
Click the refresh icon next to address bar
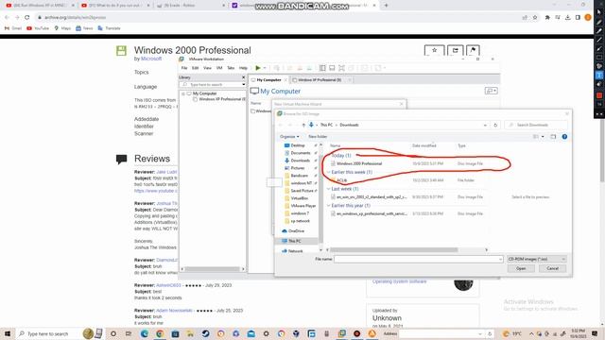coord(495,125)
